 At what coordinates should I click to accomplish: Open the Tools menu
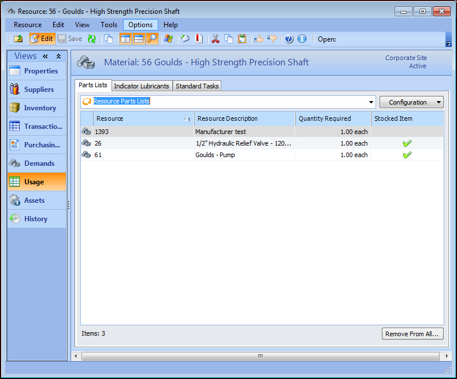109,25
